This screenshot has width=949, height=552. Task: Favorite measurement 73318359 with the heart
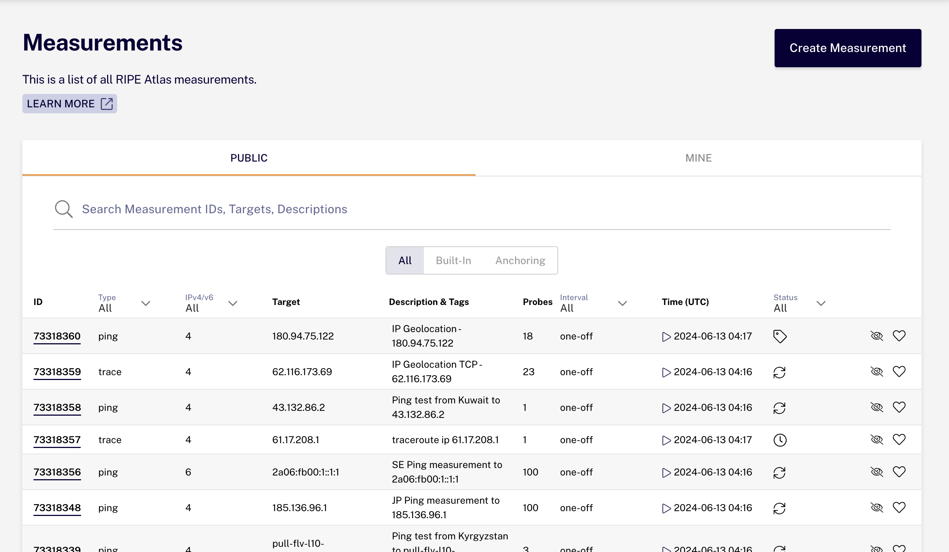(899, 371)
